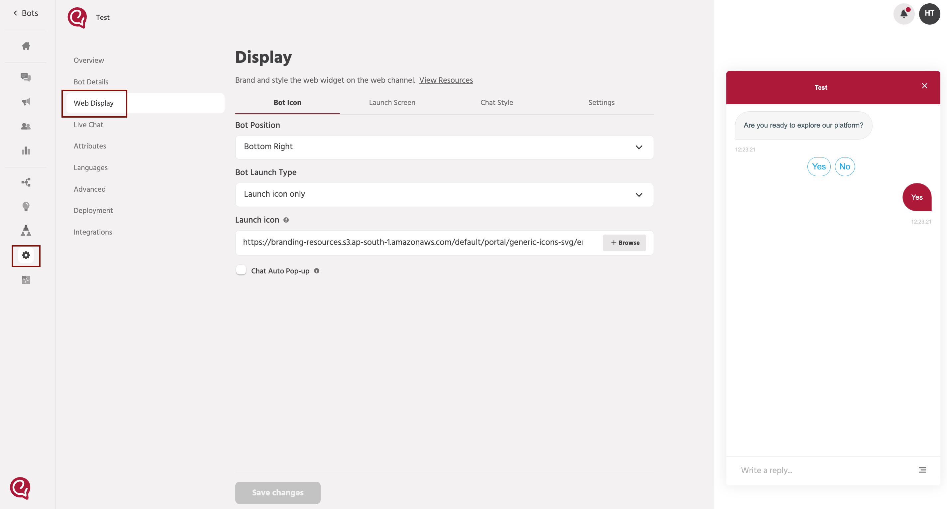This screenshot has height=509, width=947.
Task: Open the notifications bell
Action: point(903,14)
